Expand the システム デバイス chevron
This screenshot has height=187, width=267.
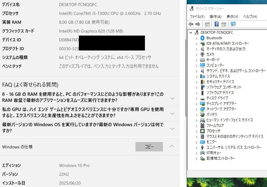196,77
